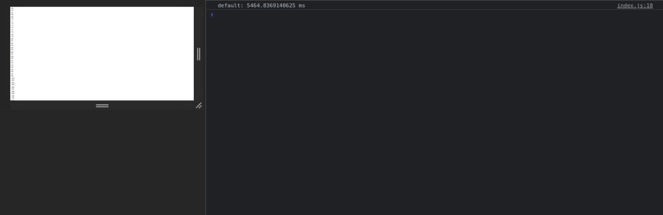663x215 pixels.
Task: Click the horizontal resize handle below the viewport
Action: tap(102, 105)
